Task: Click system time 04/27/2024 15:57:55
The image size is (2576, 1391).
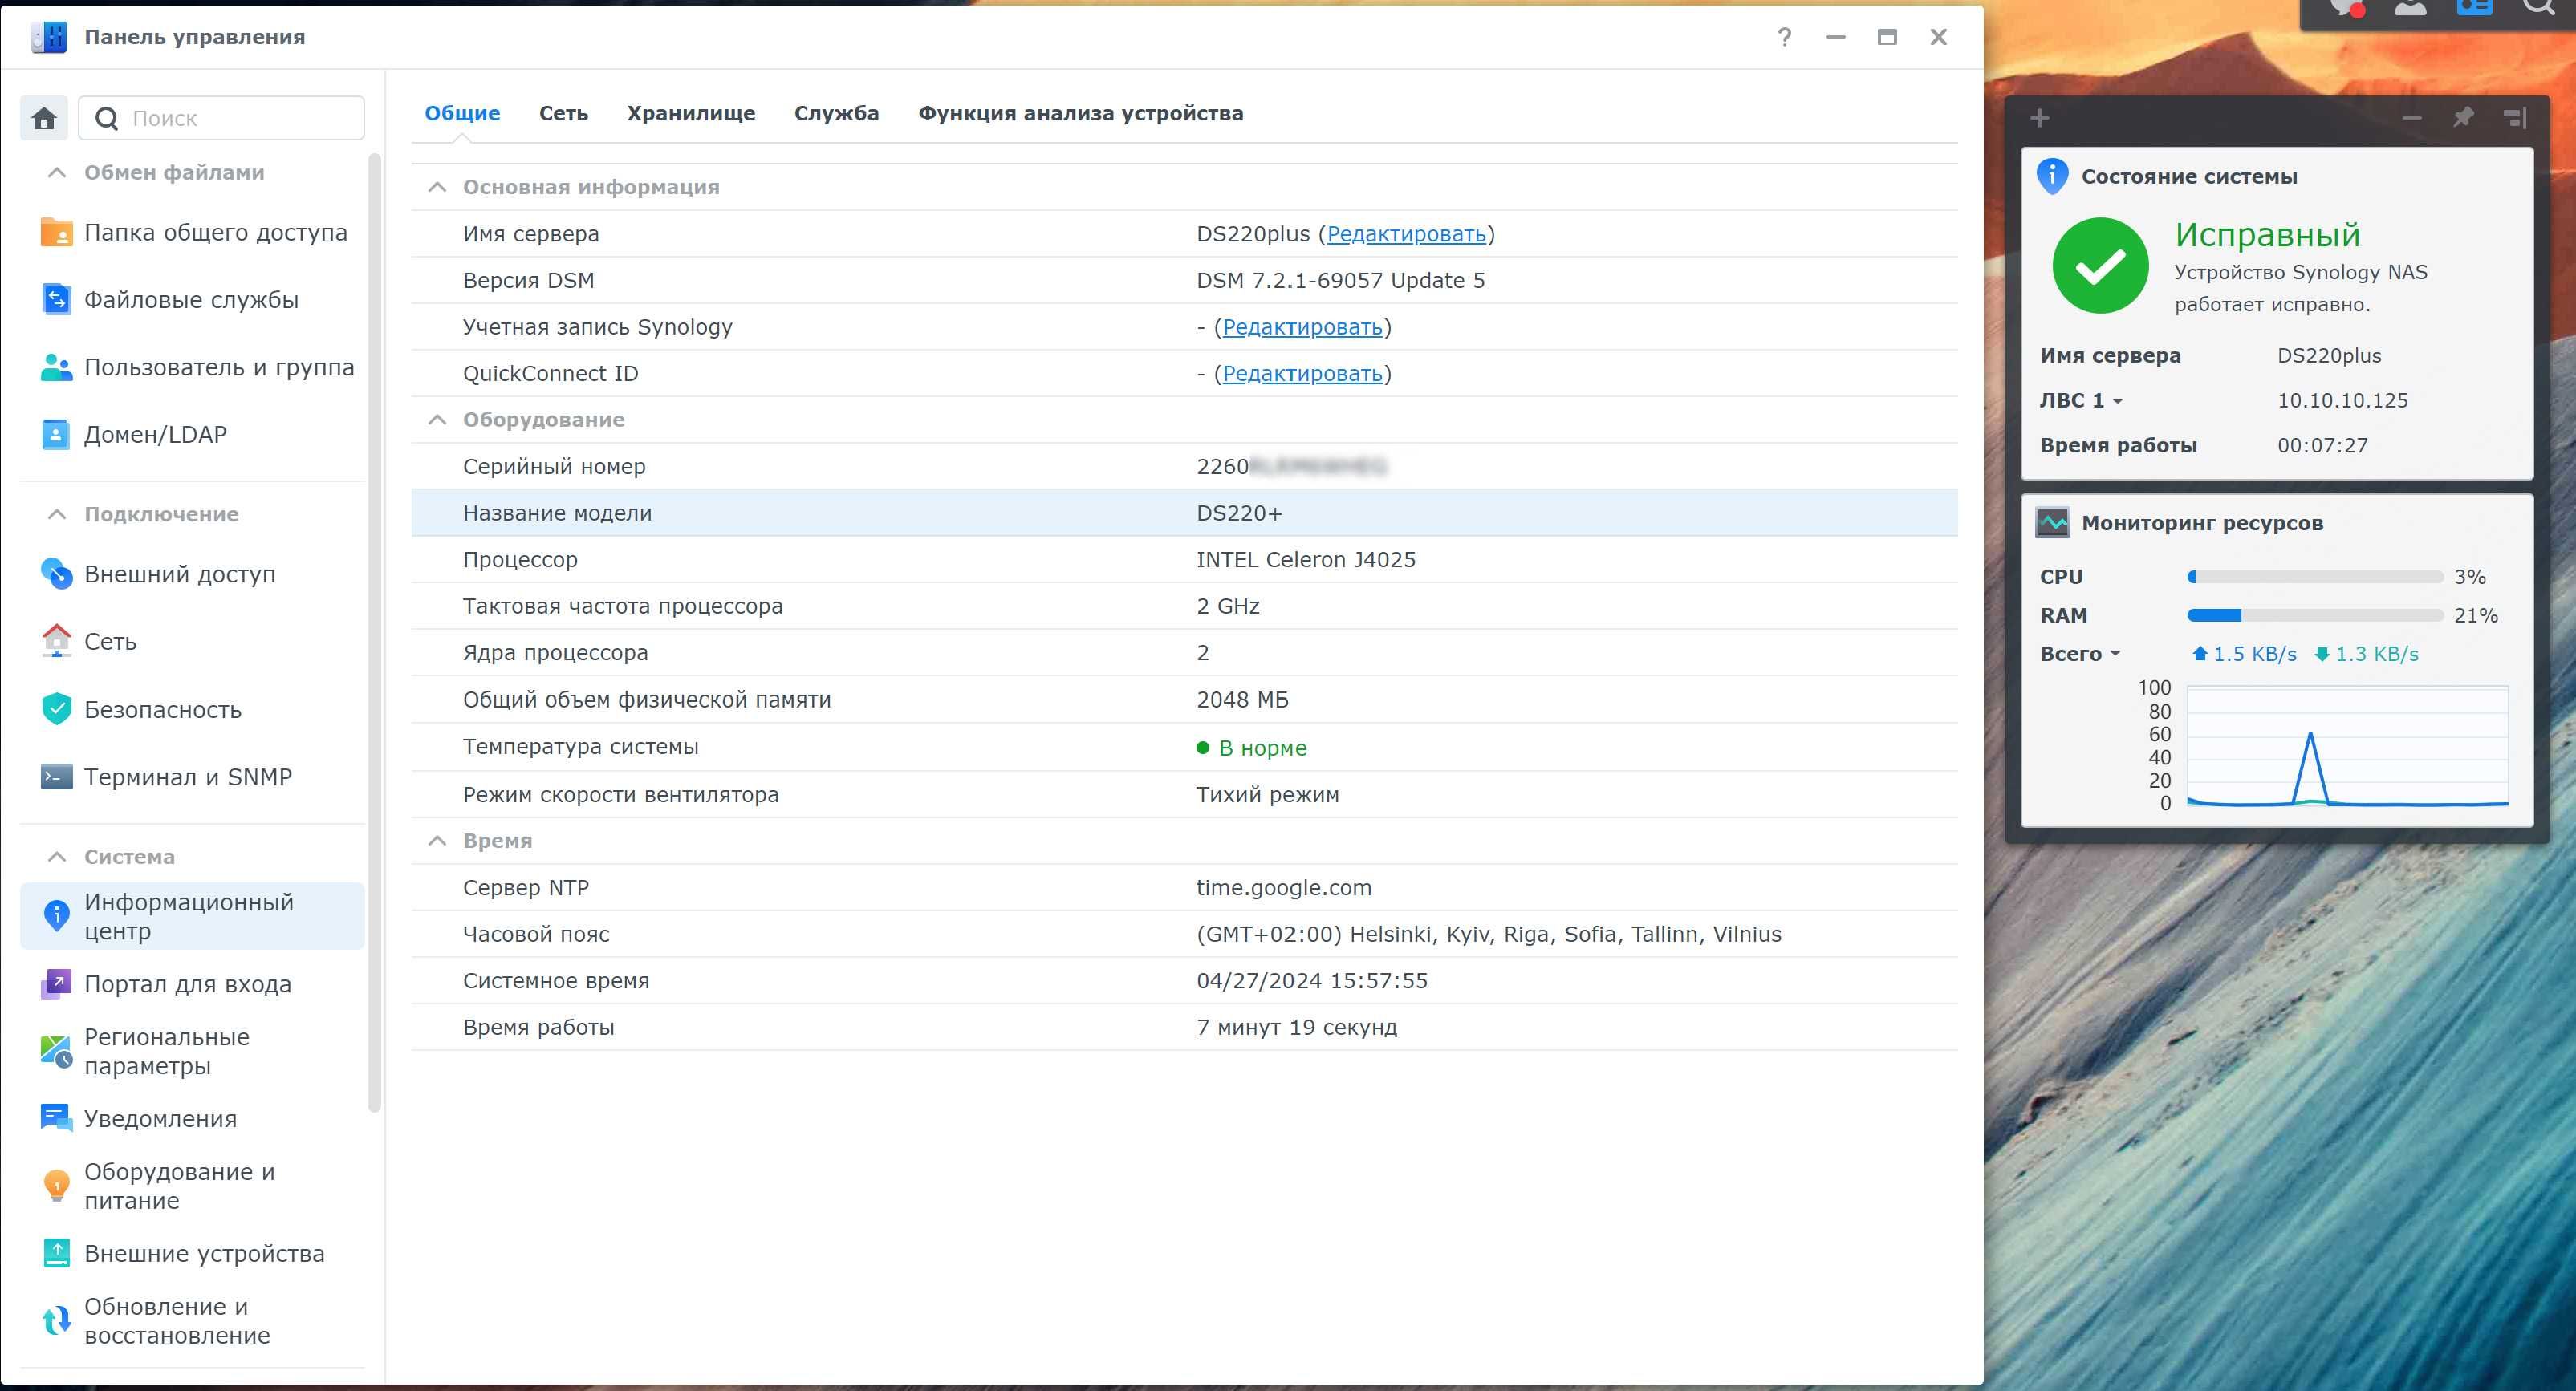Action: [x=1311, y=981]
